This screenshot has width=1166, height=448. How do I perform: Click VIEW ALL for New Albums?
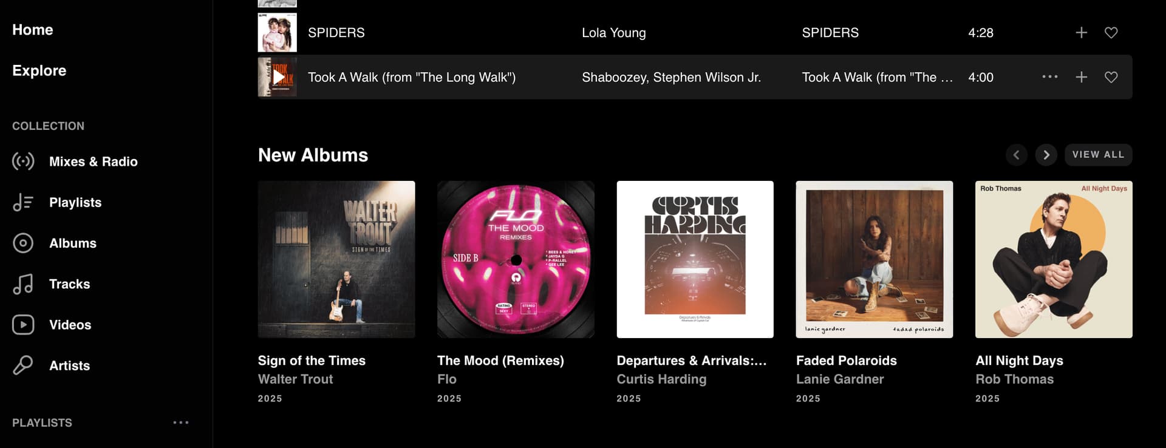(x=1098, y=155)
